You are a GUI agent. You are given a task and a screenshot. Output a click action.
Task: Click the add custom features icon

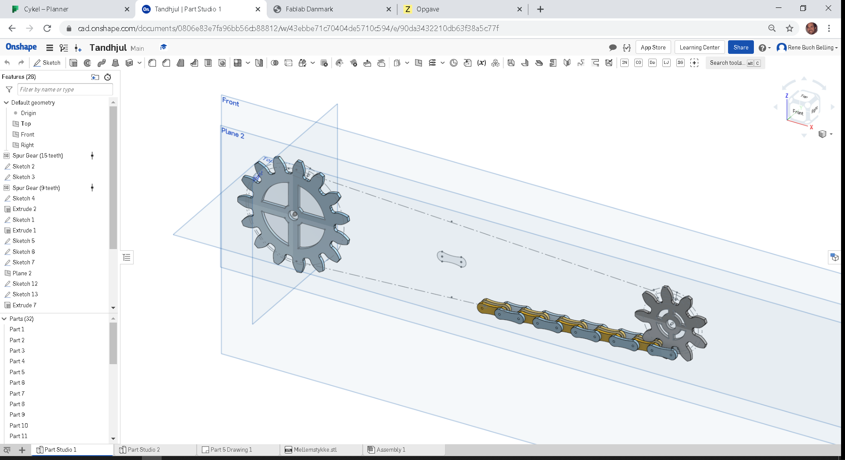pos(694,63)
